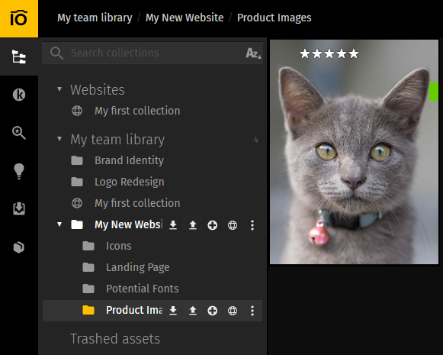This screenshot has height=355, width=443.
Task: Click the download icon on Product Images row
Action: [173, 310]
